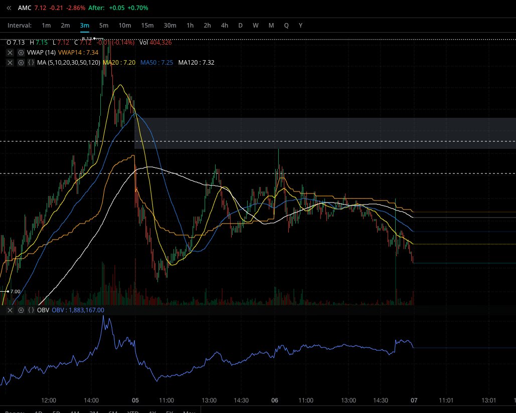Open OBV indicator settings hexagon icon
The width and height of the screenshot is (516, 413).
(21, 310)
